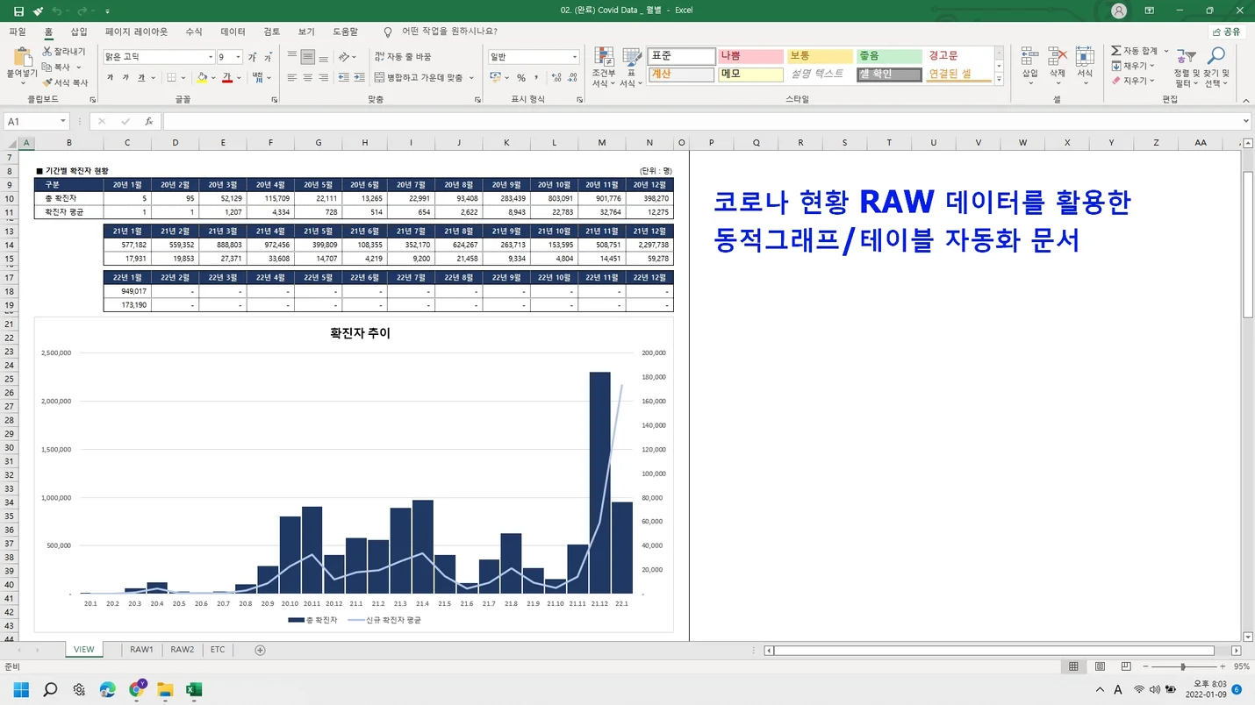Align text to the left
Viewport: 1255px width, 705px height.
point(292,78)
